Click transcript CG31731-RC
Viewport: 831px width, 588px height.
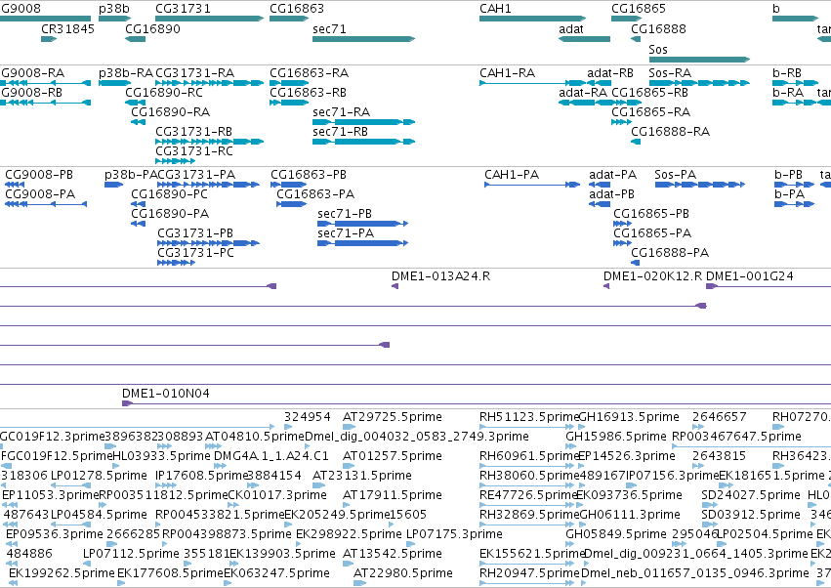[194, 151]
